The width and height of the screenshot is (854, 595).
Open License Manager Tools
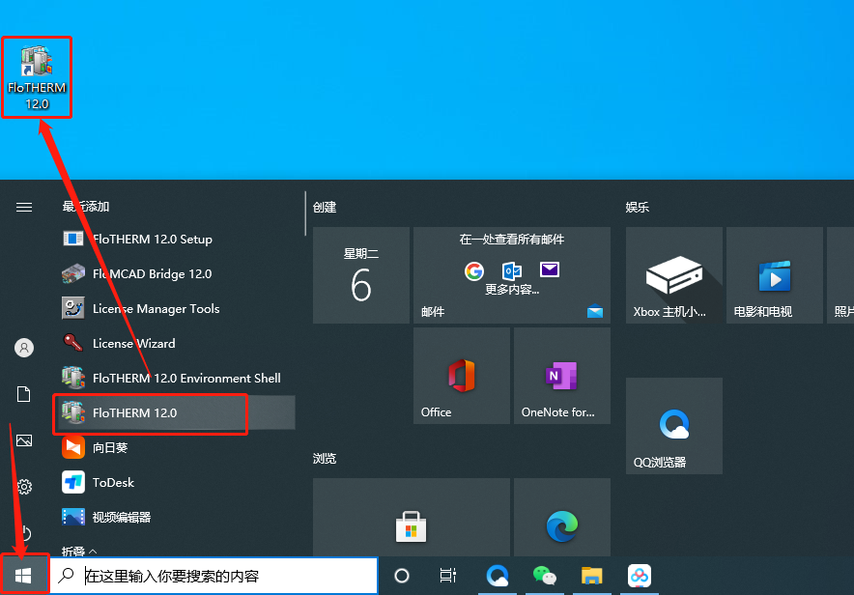[174, 309]
